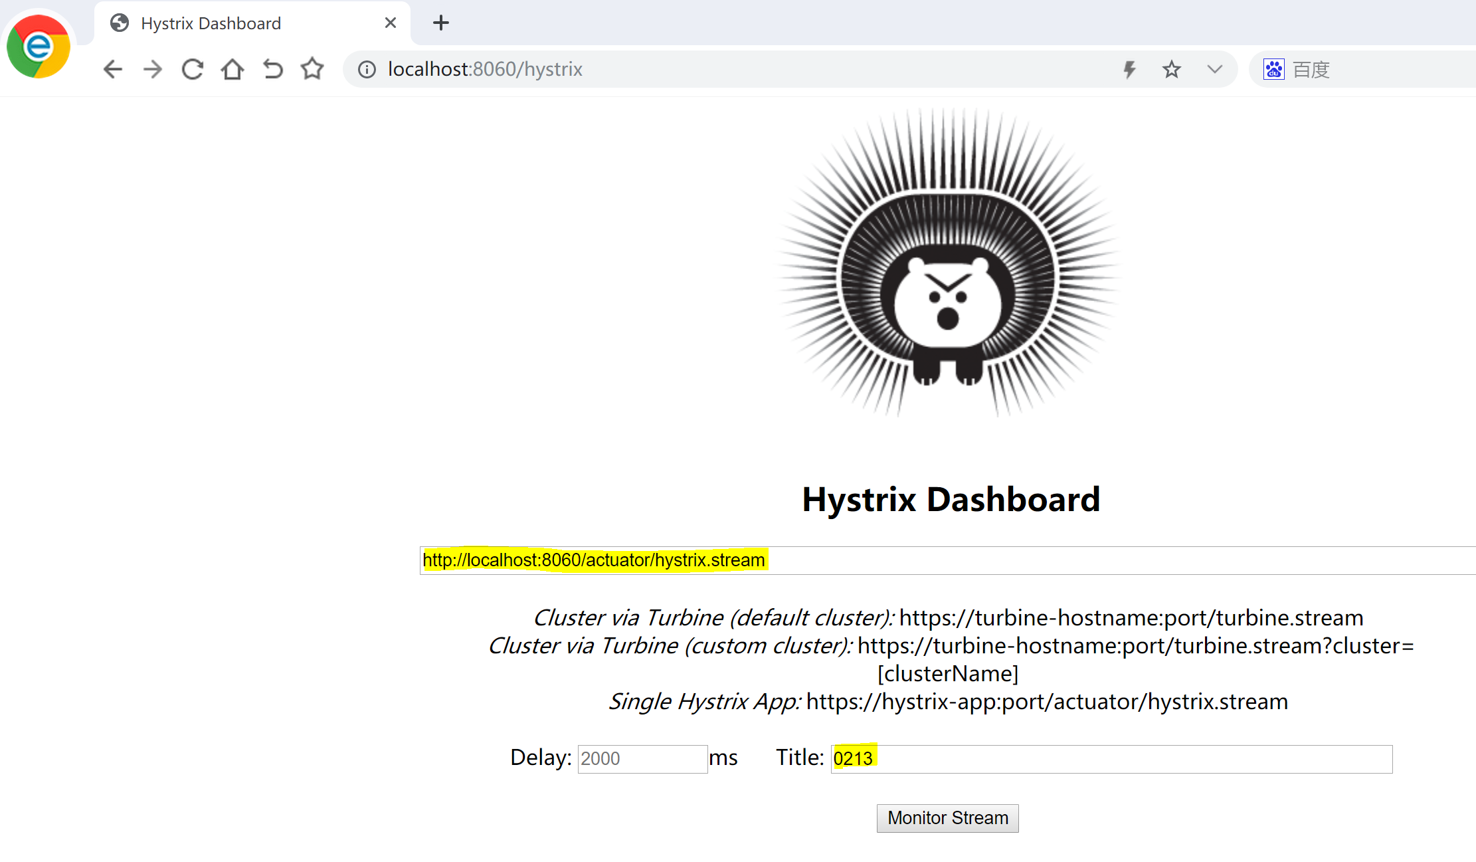Click the browser back arrow
The width and height of the screenshot is (1476, 862).
[113, 69]
